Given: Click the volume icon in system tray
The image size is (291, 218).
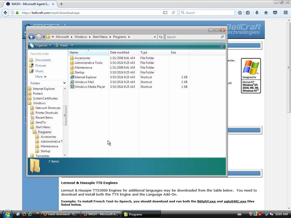Looking at the screenshot, I should (x=271, y=214).
